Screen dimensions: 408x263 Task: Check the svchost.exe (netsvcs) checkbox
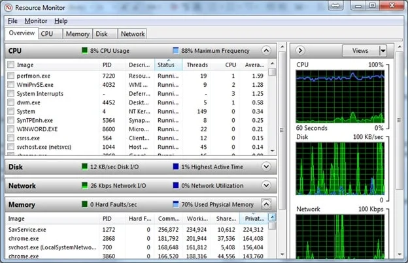[10, 147]
